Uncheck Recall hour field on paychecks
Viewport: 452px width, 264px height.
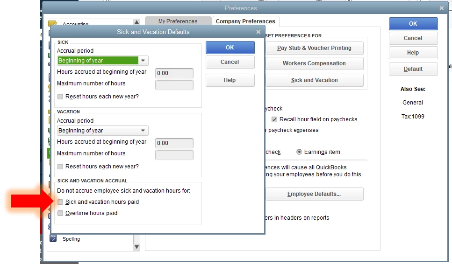coord(274,119)
